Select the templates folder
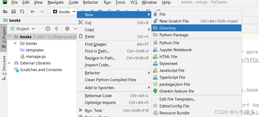The width and height of the screenshot is (259, 117). [x=32, y=50]
